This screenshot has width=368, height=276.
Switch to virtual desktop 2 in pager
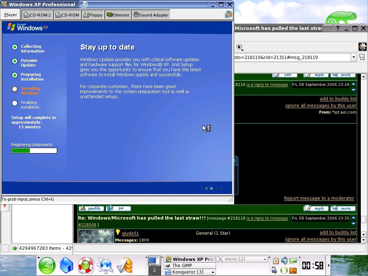coord(155,270)
